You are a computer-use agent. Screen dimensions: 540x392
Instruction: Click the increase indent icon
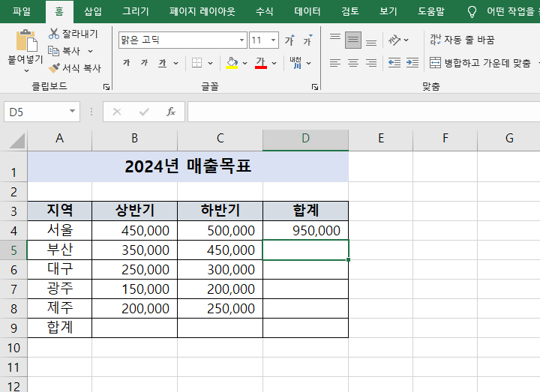tap(412, 63)
